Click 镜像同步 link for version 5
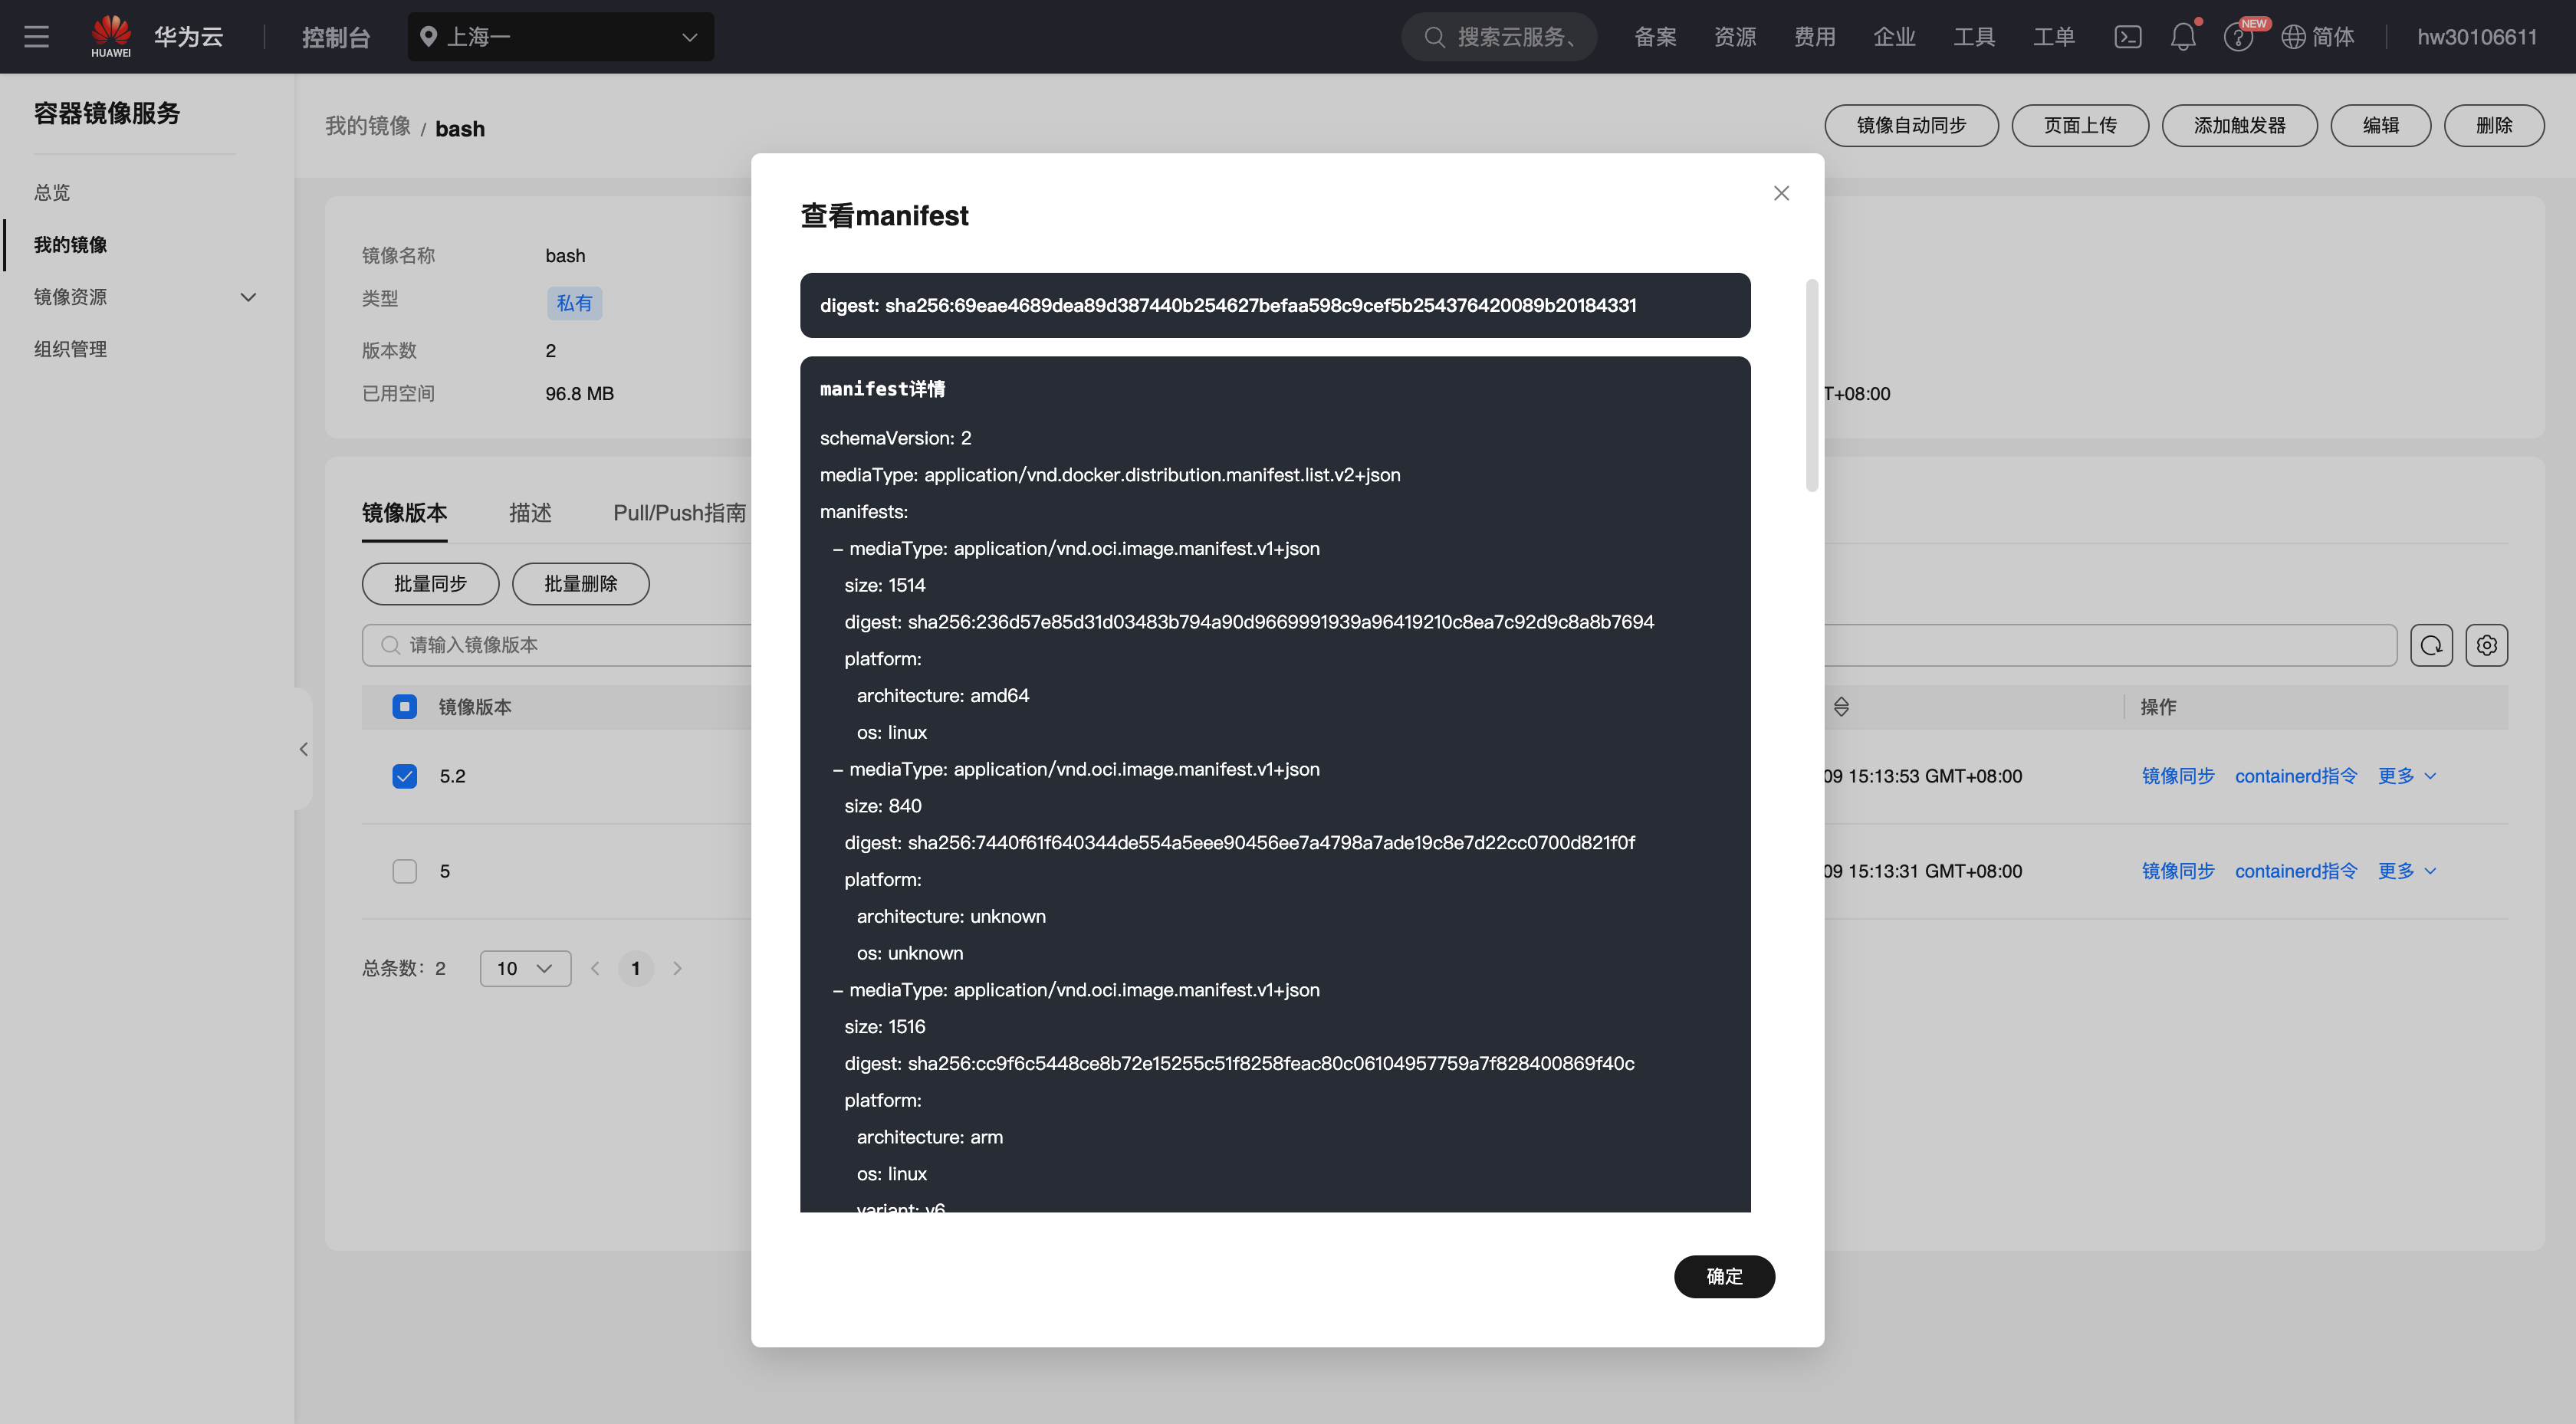2576x1424 pixels. click(2177, 871)
